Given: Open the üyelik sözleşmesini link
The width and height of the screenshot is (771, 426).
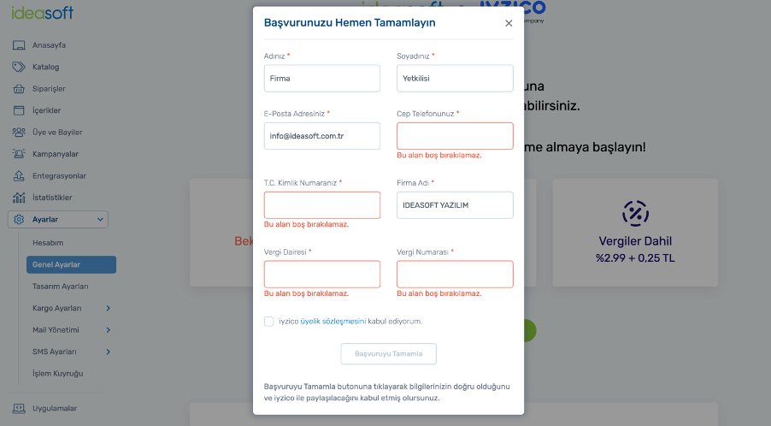Looking at the screenshot, I should coord(333,322).
